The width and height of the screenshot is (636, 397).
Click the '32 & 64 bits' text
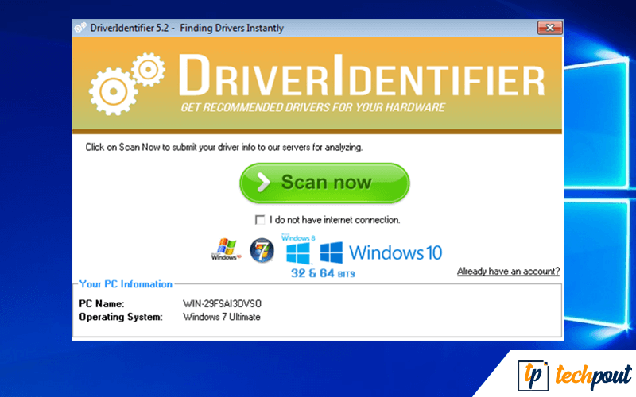(x=322, y=273)
